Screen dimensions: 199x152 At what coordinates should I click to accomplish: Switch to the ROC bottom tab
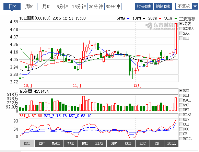pos(142,143)
